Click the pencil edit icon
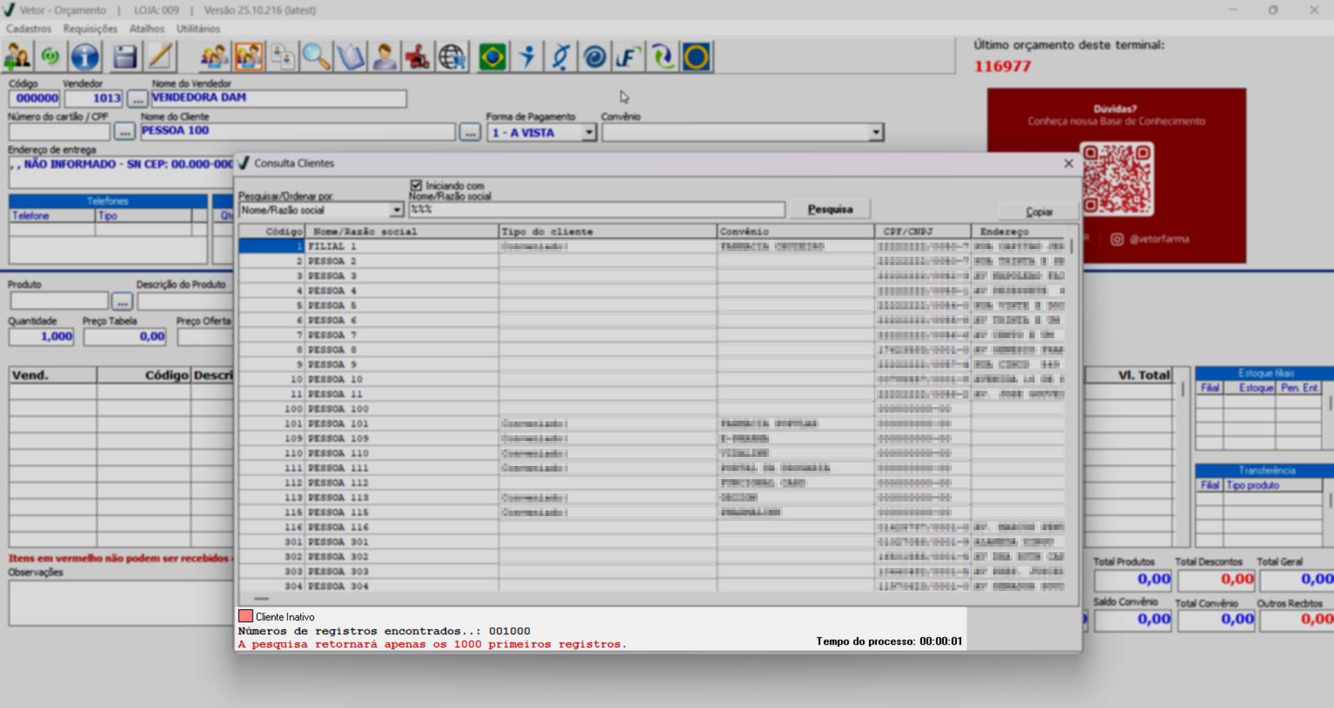 click(160, 57)
